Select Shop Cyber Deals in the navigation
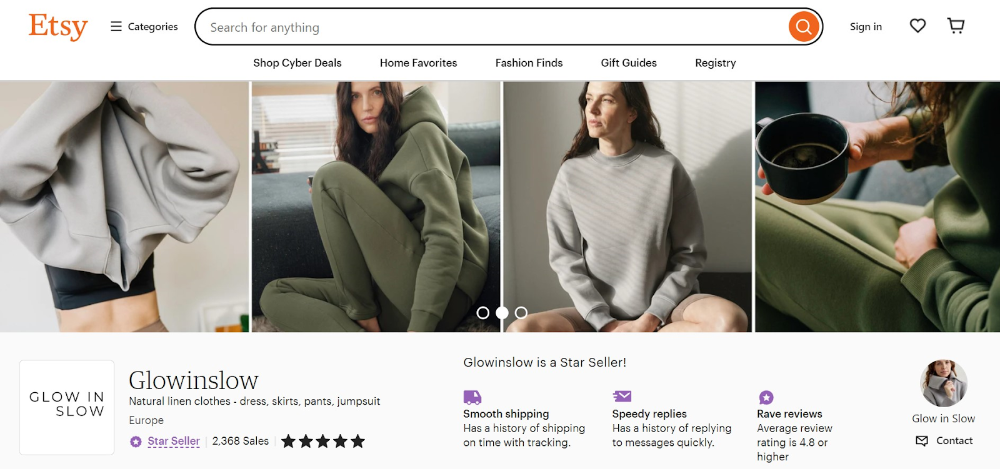Viewport: 1000px width, 469px height. coord(297,62)
